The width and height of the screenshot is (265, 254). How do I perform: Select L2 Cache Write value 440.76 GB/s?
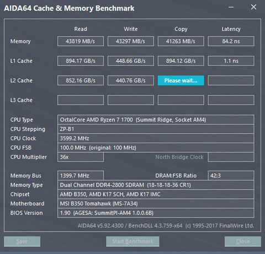pyautogui.click(x=131, y=80)
